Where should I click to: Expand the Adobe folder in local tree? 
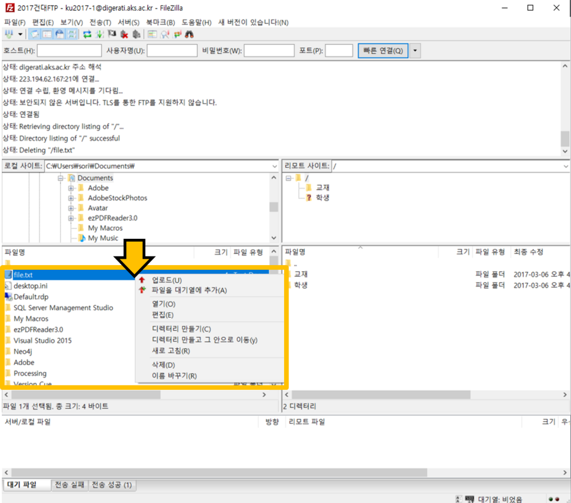point(71,188)
